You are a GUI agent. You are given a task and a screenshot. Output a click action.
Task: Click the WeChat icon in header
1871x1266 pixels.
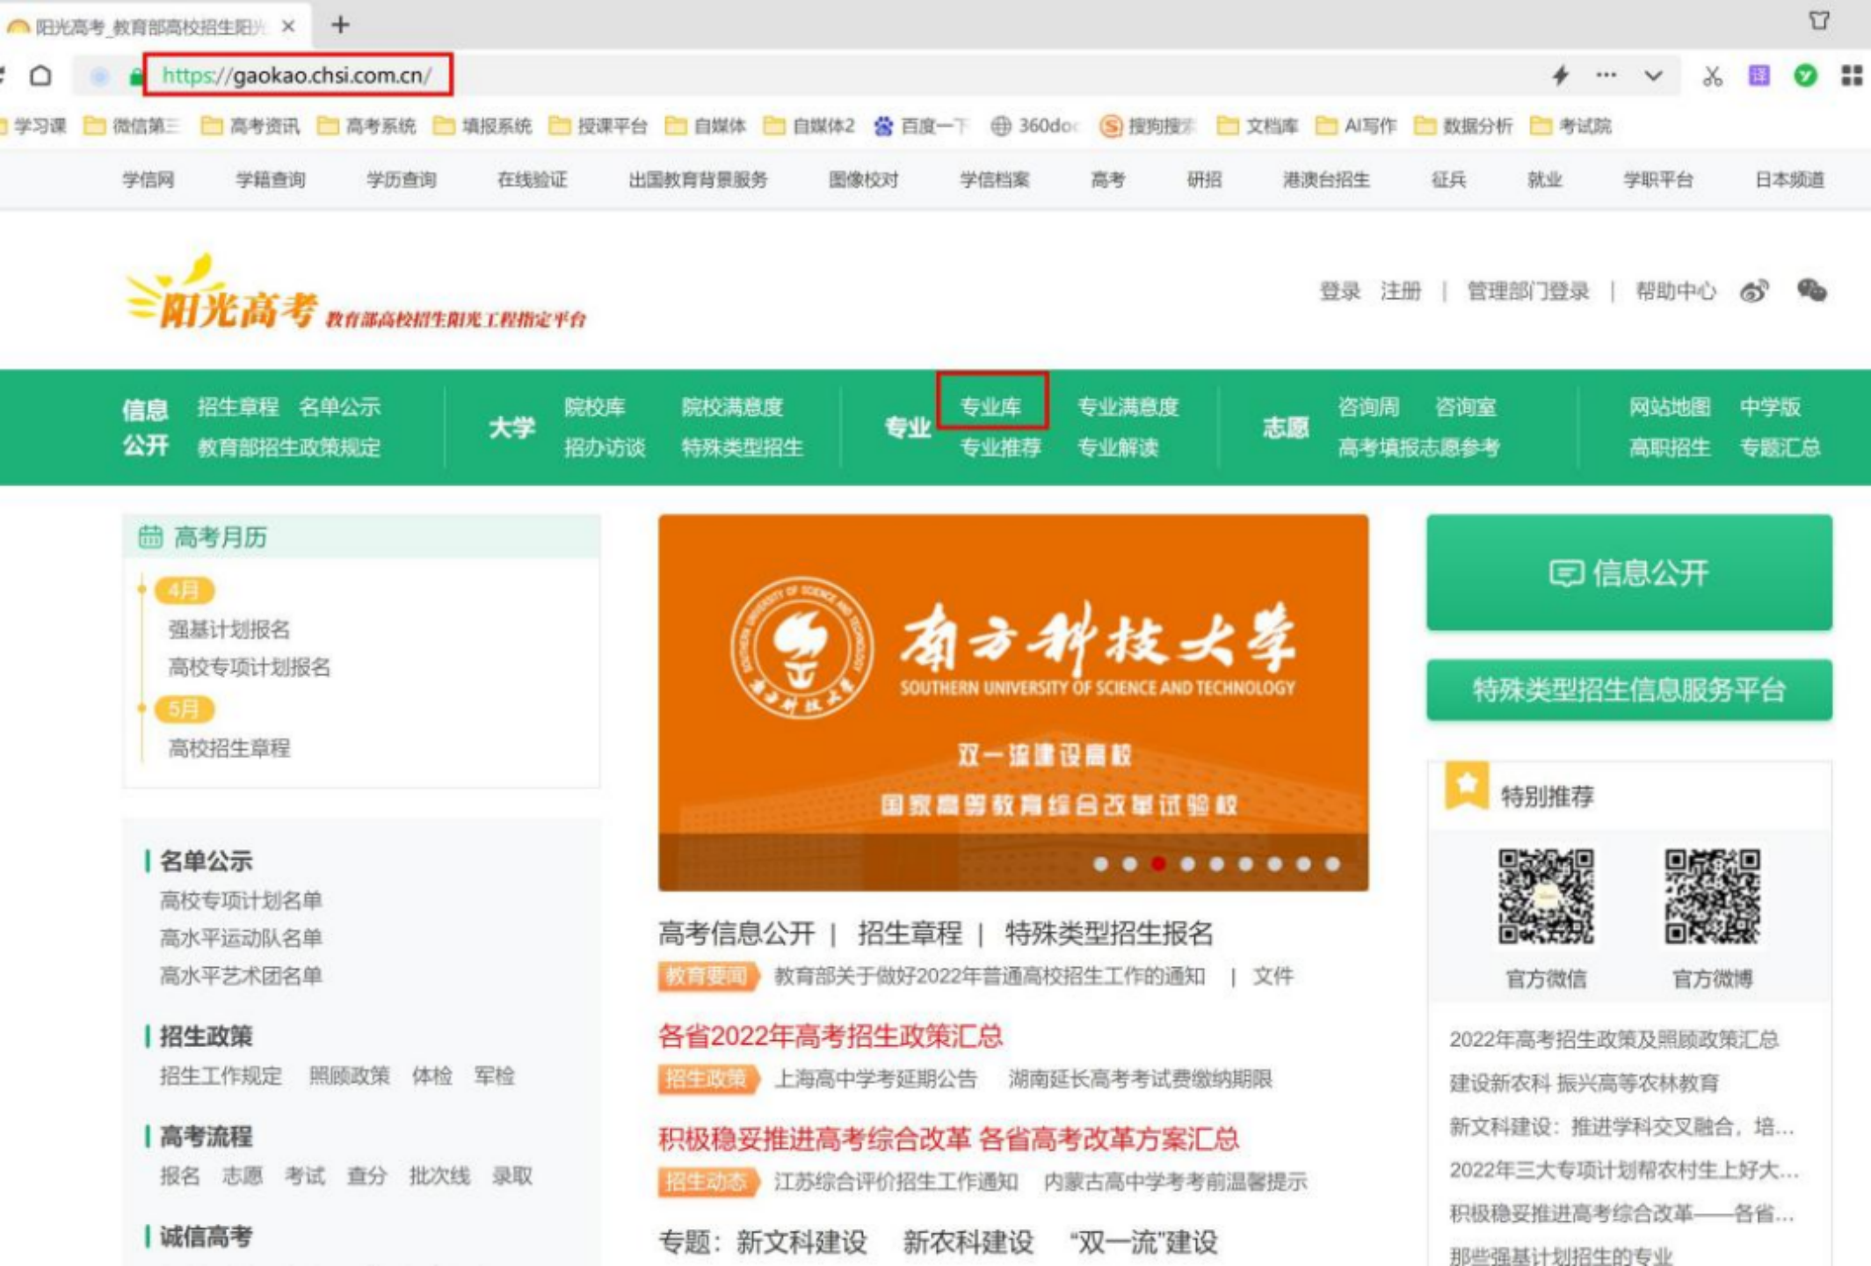(x=1811, y=290)
